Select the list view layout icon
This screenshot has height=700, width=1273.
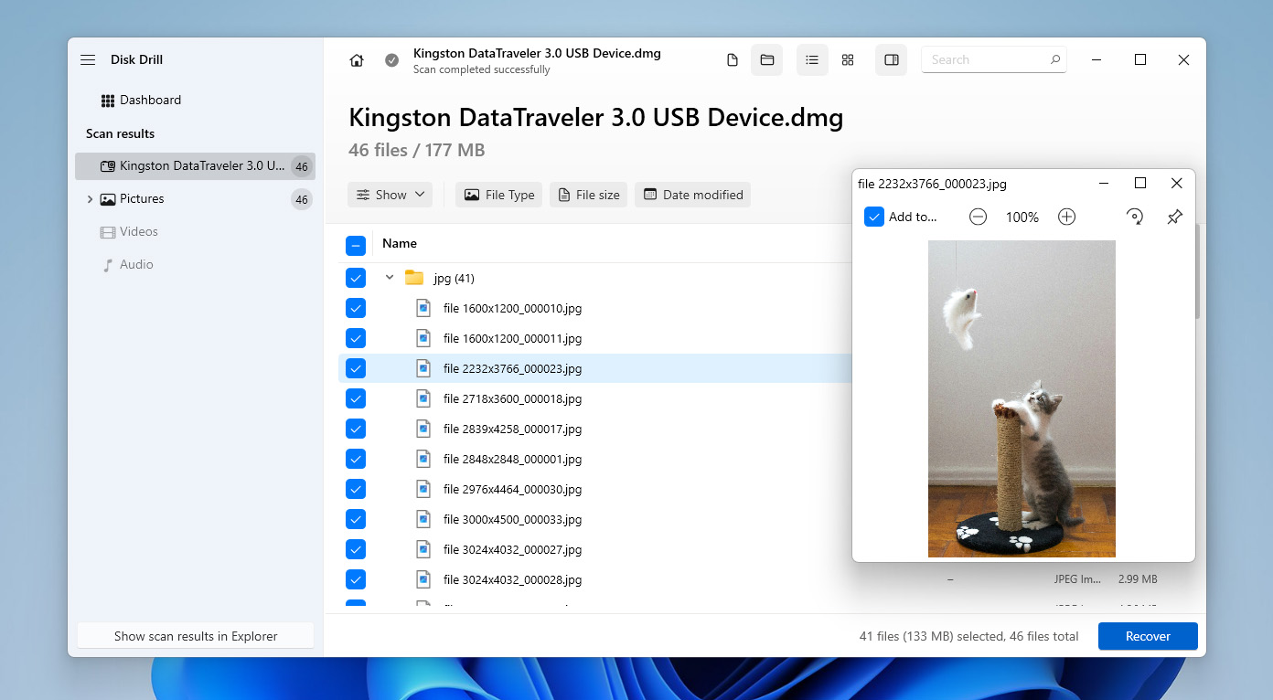(x=812, y=60)
